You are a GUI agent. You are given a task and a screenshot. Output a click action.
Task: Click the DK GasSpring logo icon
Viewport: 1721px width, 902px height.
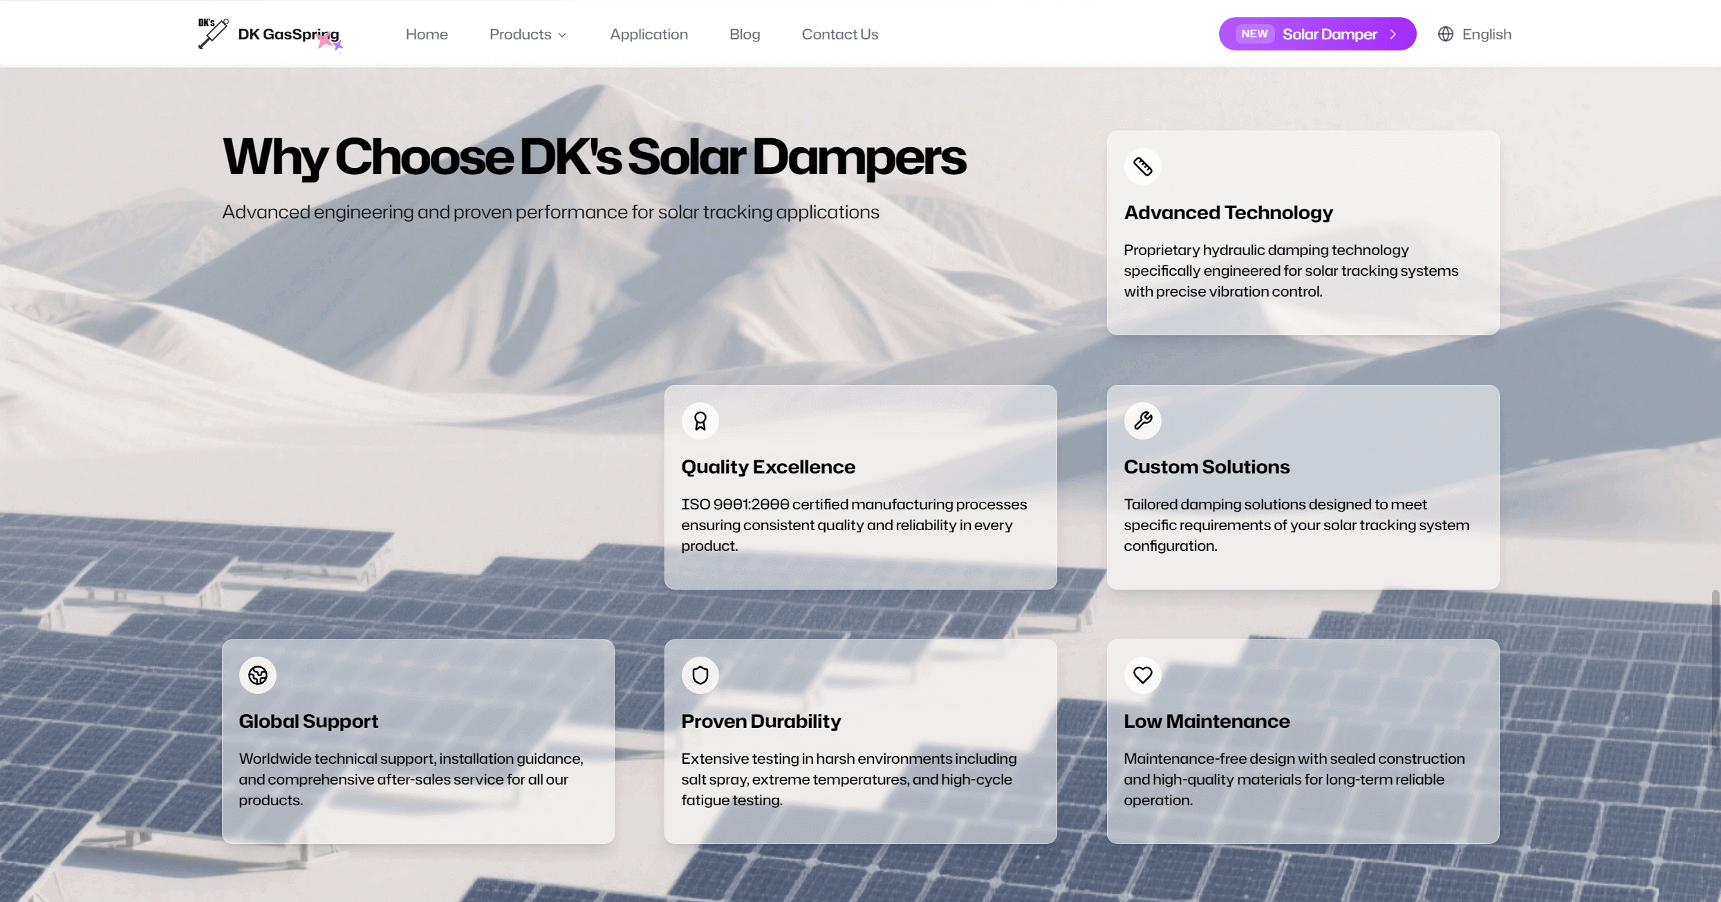click(212, 34)
